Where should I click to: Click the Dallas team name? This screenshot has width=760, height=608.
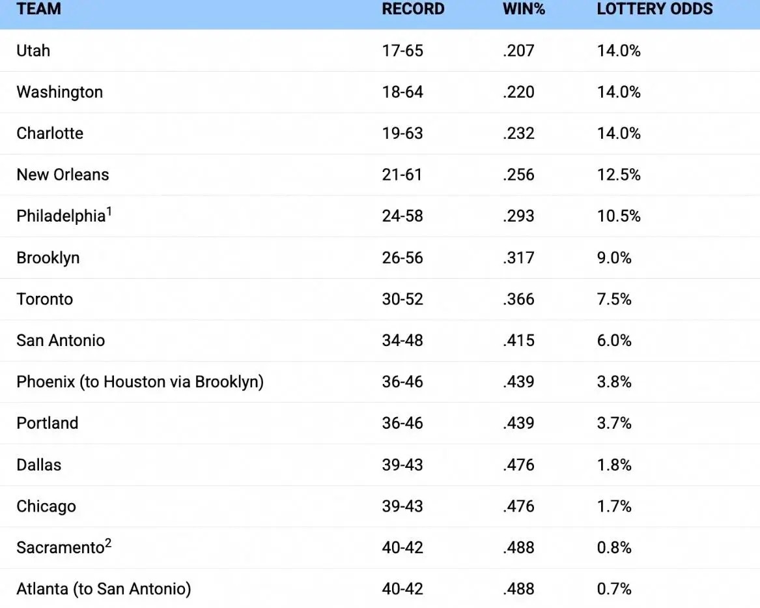(39, 465)
